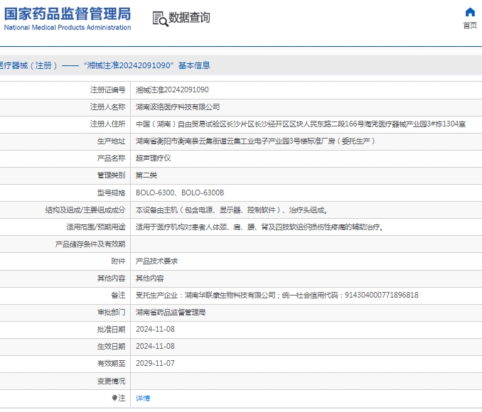This screenshot has height=412, width=482.
Task: Select the 注册人住所 address value
Action: click(x=301, y=124)
